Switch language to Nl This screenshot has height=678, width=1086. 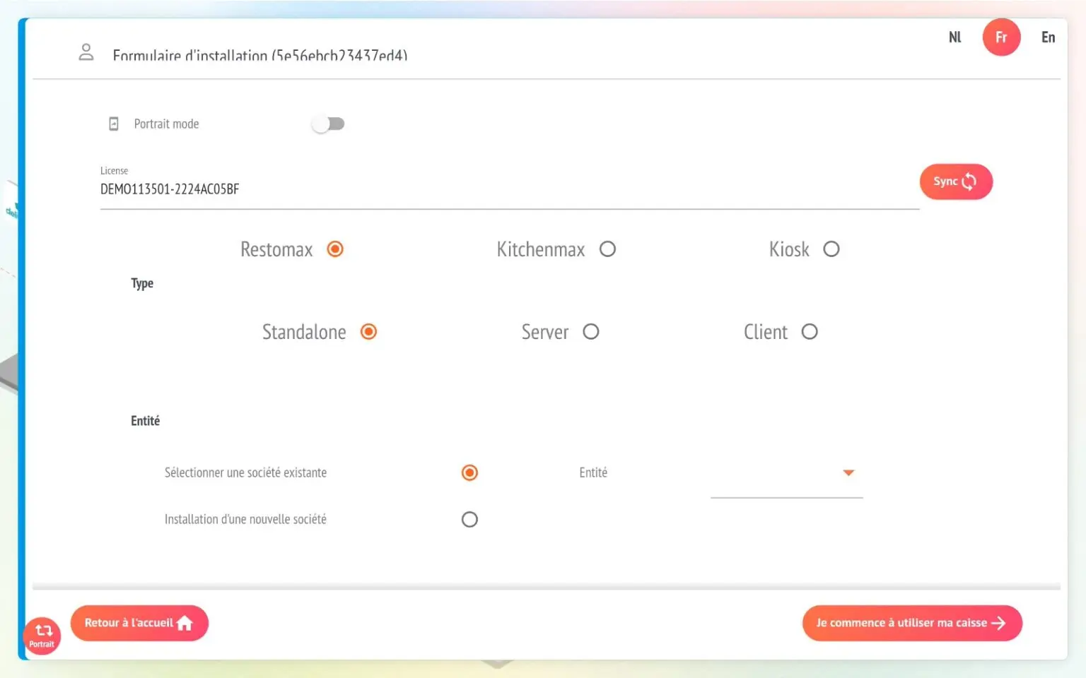pos(955,37)
